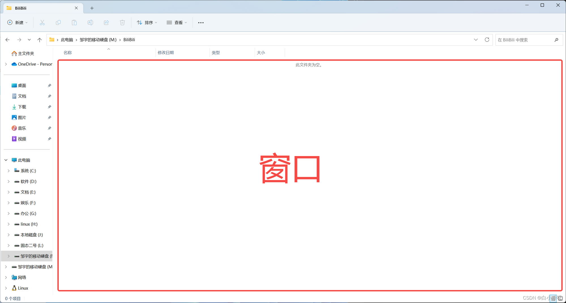Expand OneDrive - Personal tree node
This screenshot has height=303, width=566.
pyautogui.click(x=6, y=64)
